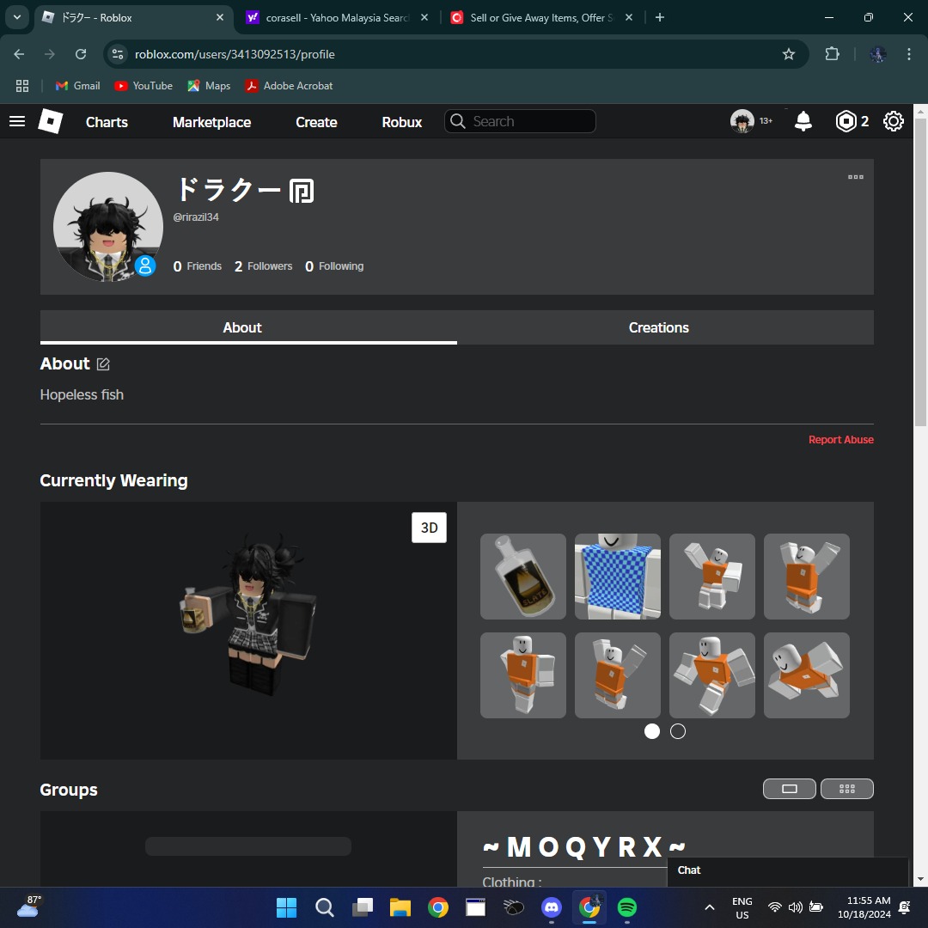
Task: Open Chrome three-dot menu
Action: coord(908,54)
